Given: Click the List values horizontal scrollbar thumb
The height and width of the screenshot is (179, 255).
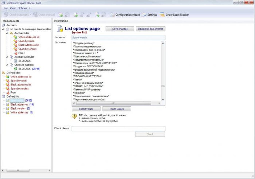Looking at the screenshot, I should point(113,103).
